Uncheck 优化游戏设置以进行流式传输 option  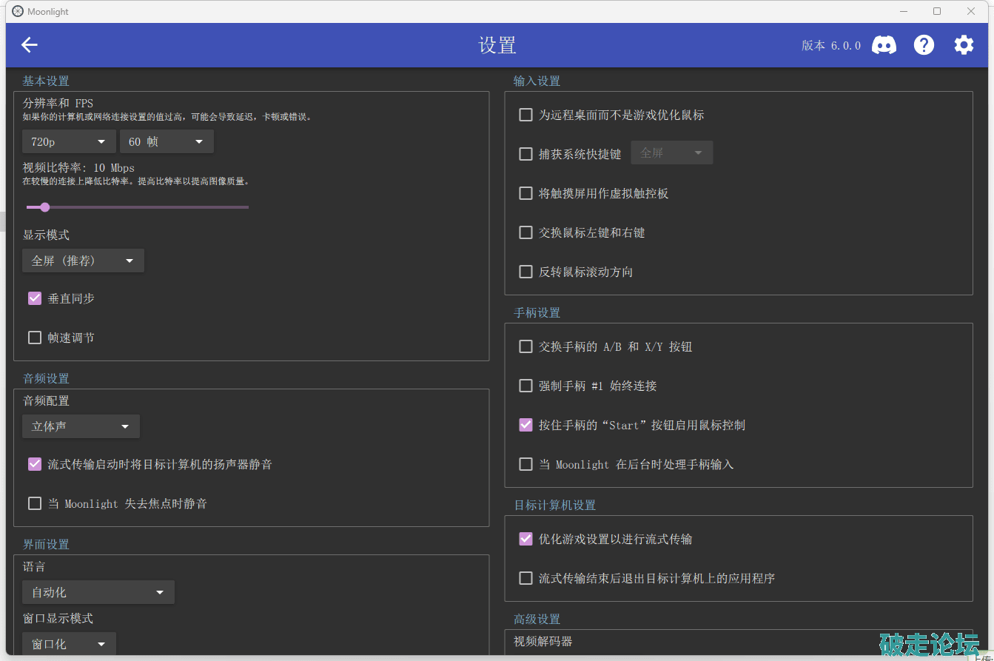[525, 539]
